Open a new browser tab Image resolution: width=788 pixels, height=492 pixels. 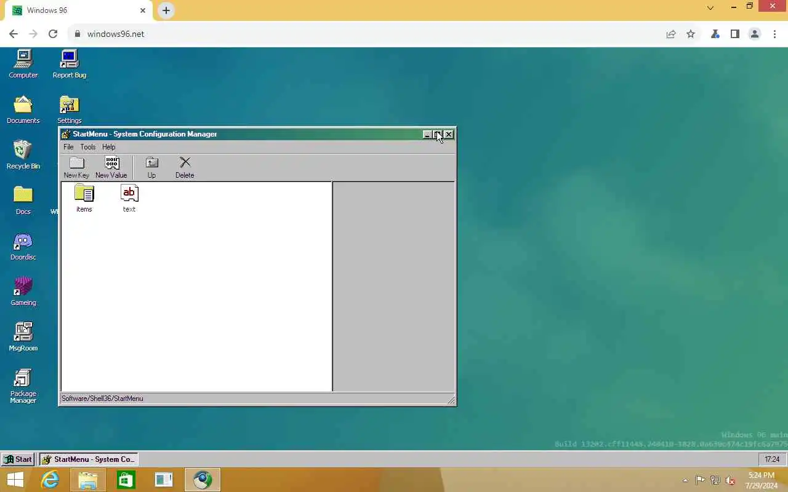[x=166, y=10]
